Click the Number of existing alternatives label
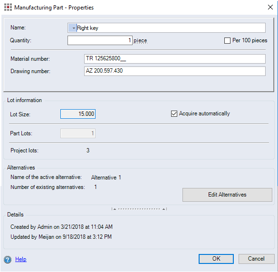 [x=48, y=187]
